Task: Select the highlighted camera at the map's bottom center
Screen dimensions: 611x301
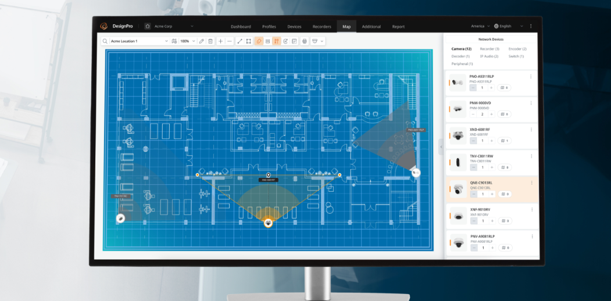Action: [x=268, y=223]
